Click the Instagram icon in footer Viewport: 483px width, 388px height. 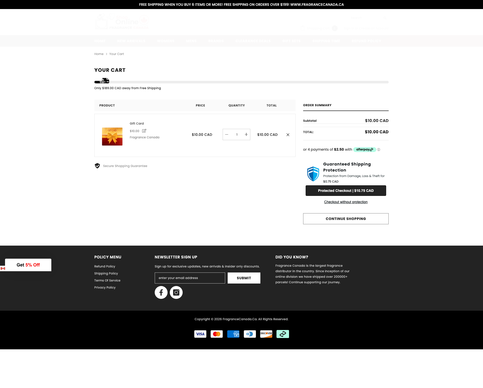[176, 292]
